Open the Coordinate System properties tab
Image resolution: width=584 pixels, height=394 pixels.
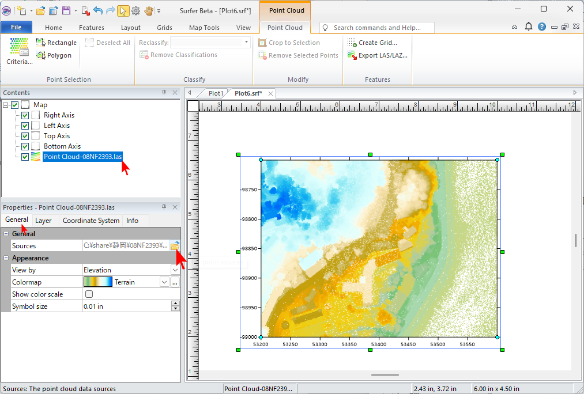pyautogui.click(x=91, y=221)
